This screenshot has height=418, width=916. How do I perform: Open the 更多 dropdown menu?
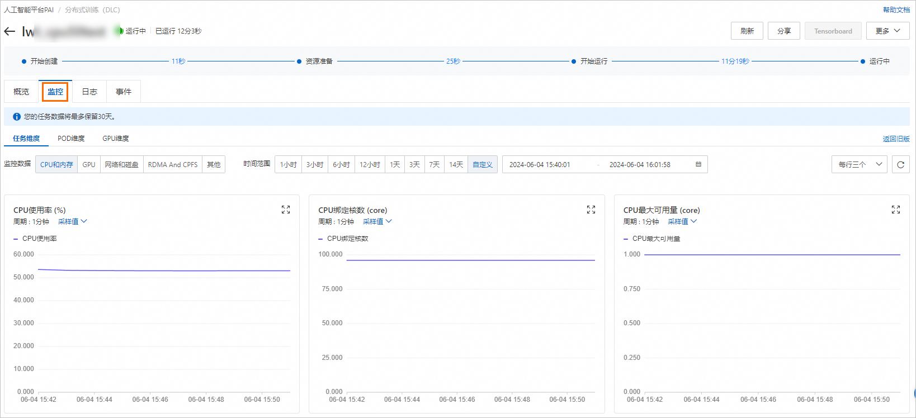point(888,31)
